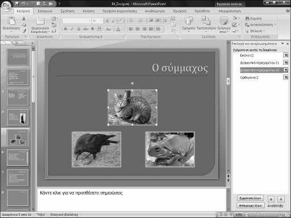Toggle Bold formatting
This screenshot has height=218, width=291.
click(x=65, y=29)
